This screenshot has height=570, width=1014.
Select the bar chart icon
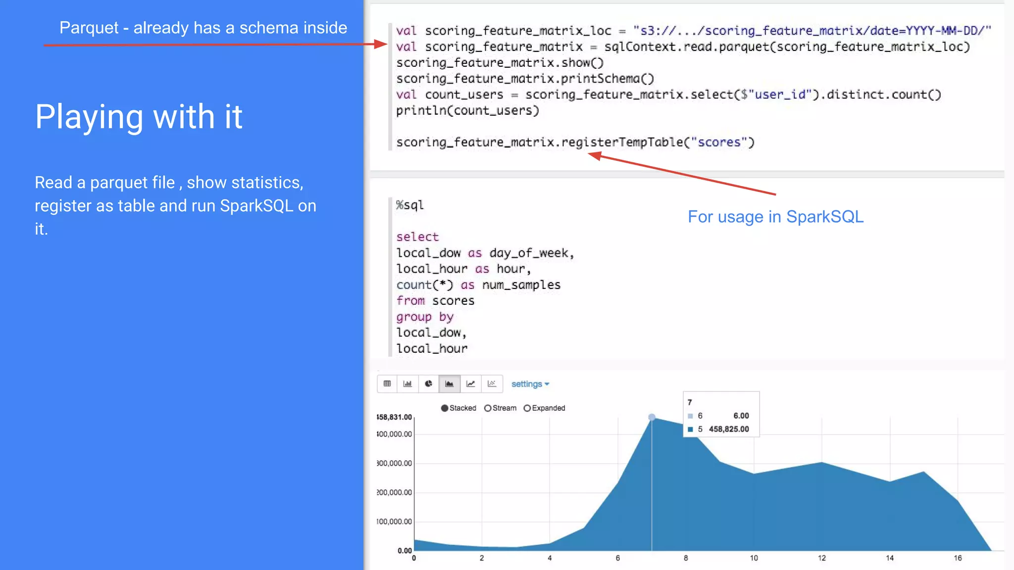(407, 384)
